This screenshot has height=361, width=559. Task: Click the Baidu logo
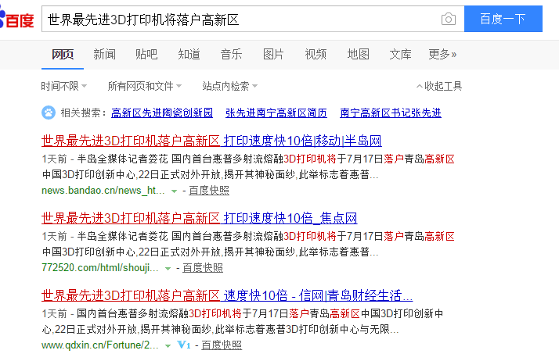[16, 20]
